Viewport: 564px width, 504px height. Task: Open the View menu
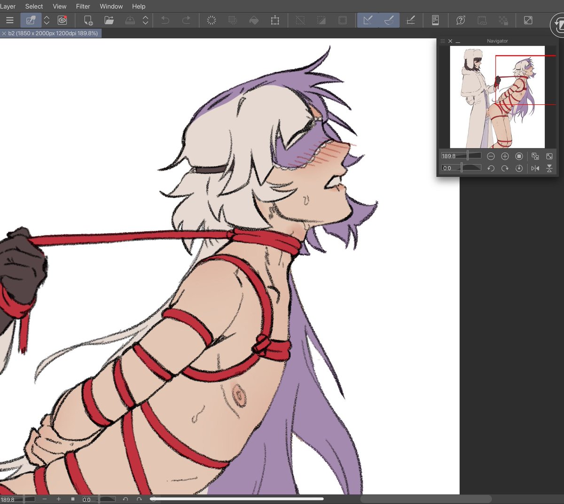tap(60, 6)
